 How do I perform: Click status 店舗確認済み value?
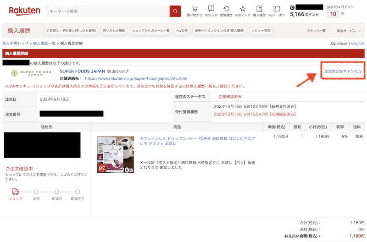coord(230,97)
